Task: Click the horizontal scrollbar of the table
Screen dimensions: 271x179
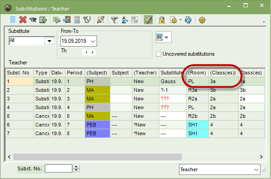Action: click(98, 157)
